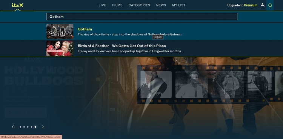Go to the NEWS section
283x139 pixels.
[161, 5]
